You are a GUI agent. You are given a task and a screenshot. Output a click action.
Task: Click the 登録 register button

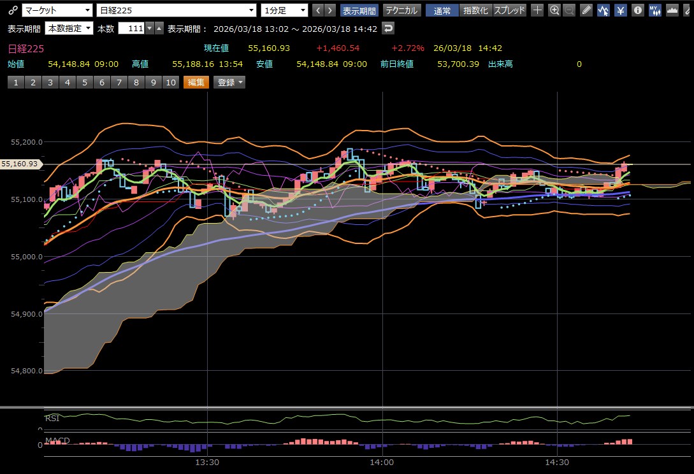coord(229,82)
